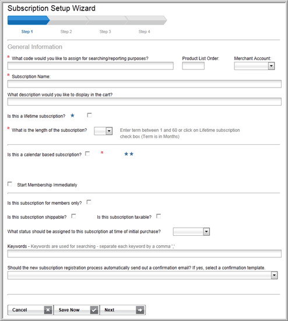Click the blue Step 1 progress arrow
Screen dimensions: 288x321
coord(29,20)
